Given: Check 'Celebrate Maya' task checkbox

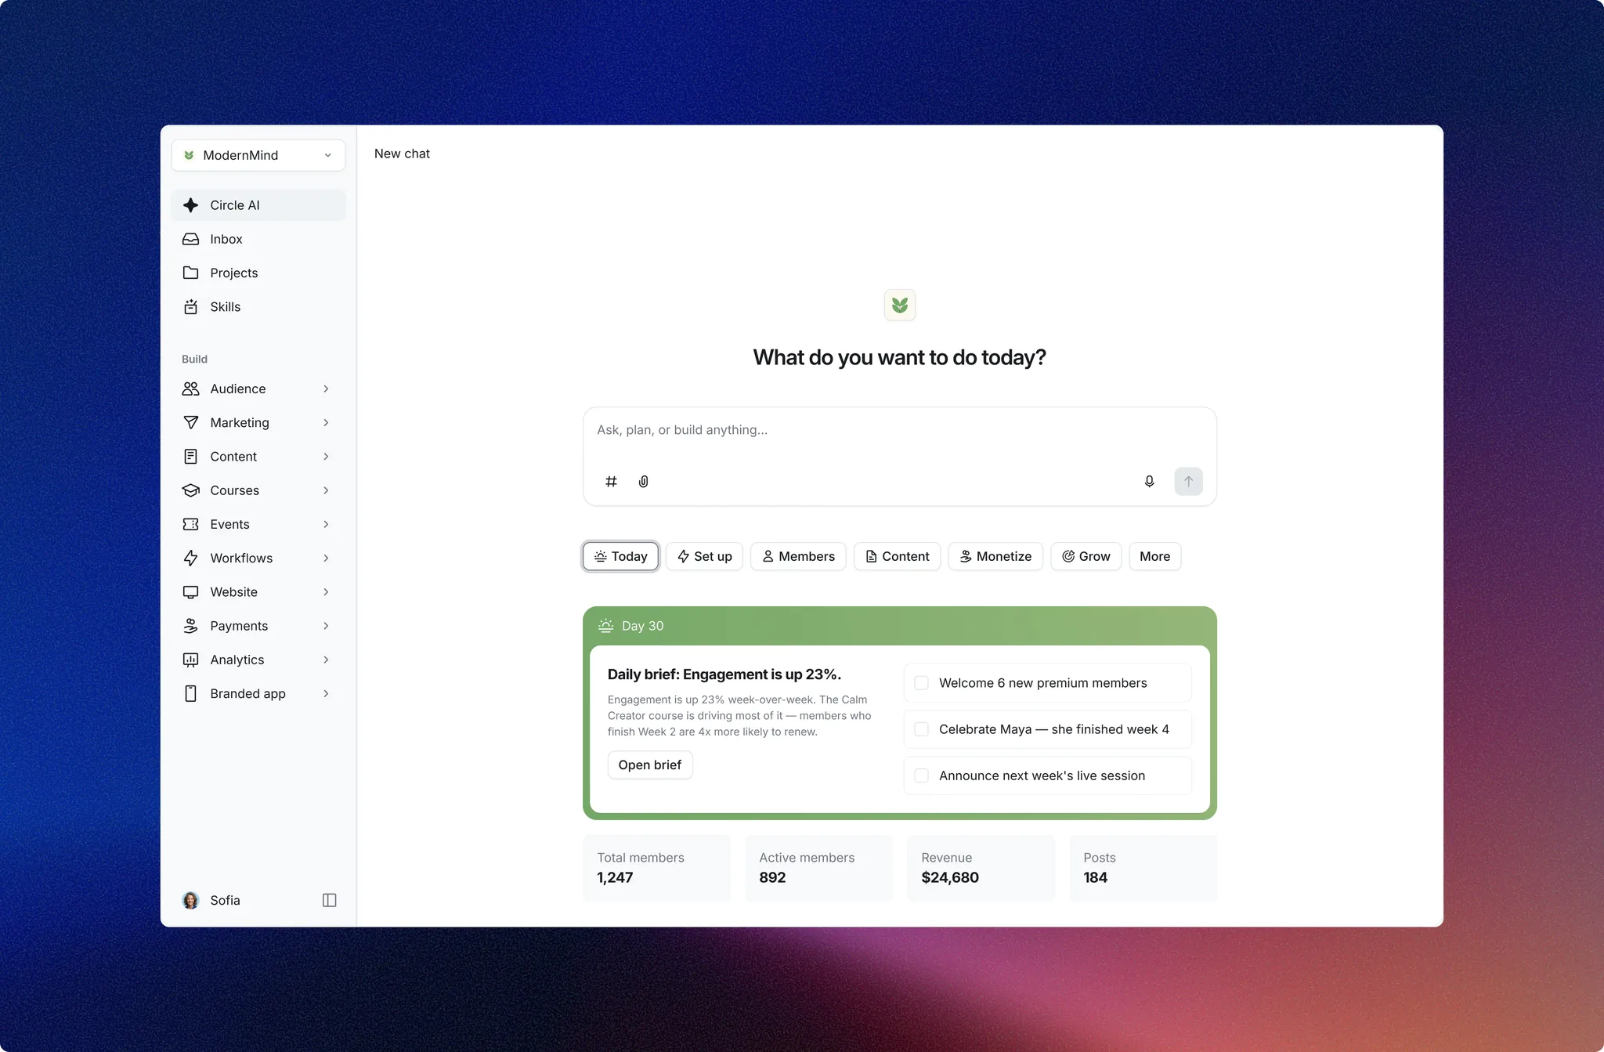Looking at the screenshot, I should (x=922, y=729).
